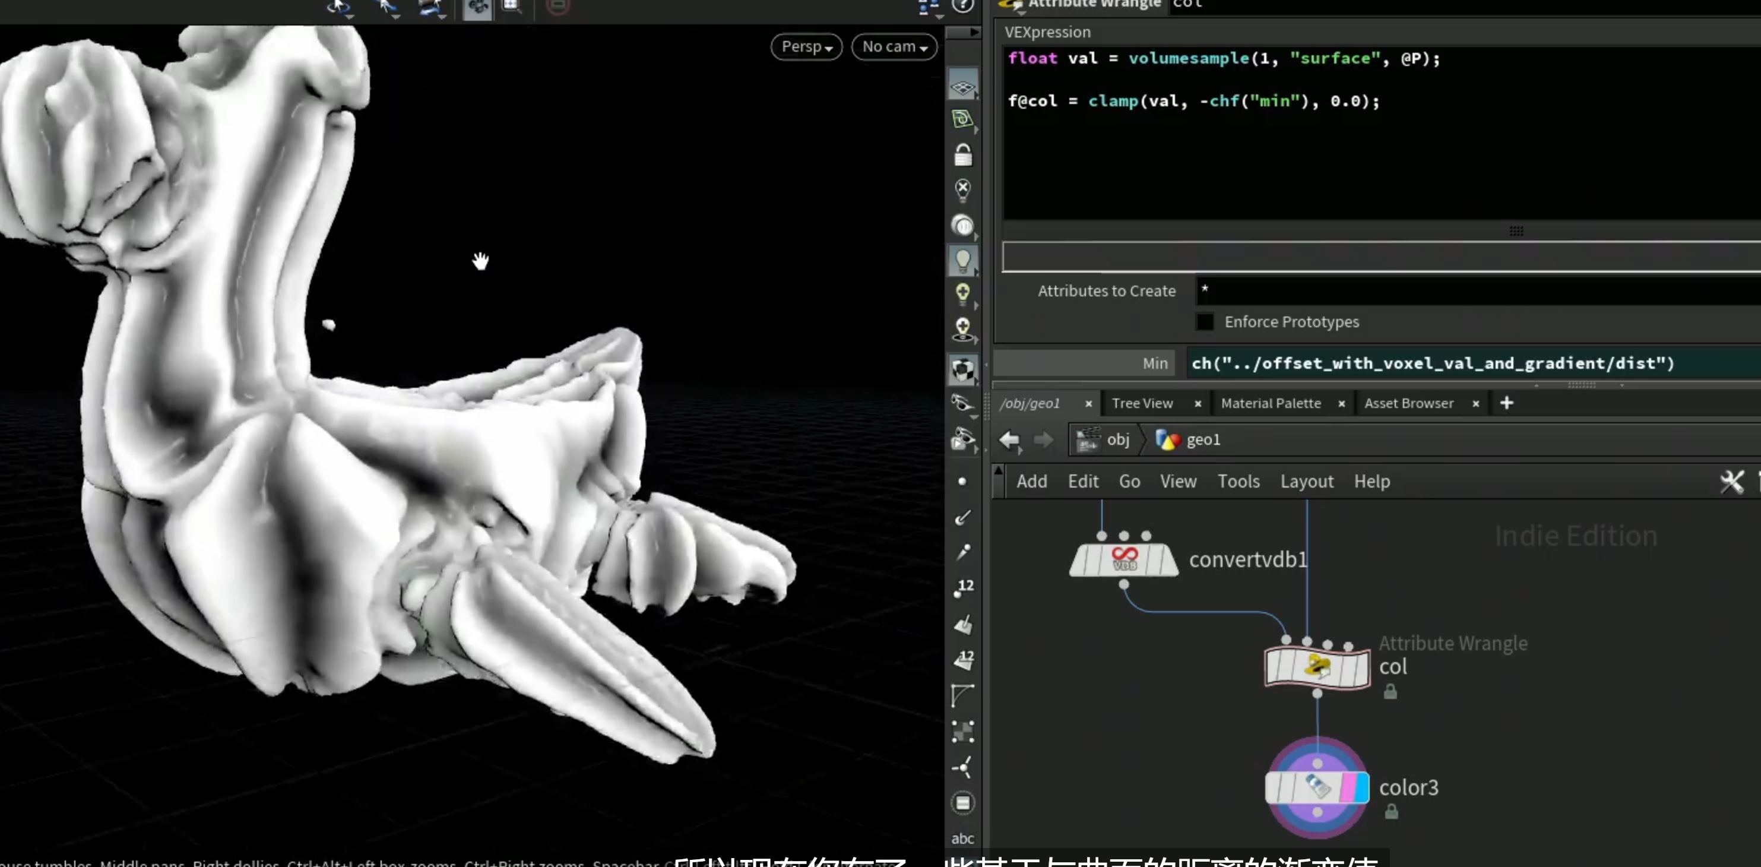Click the lock viewport icon

[x=962, y=155]
